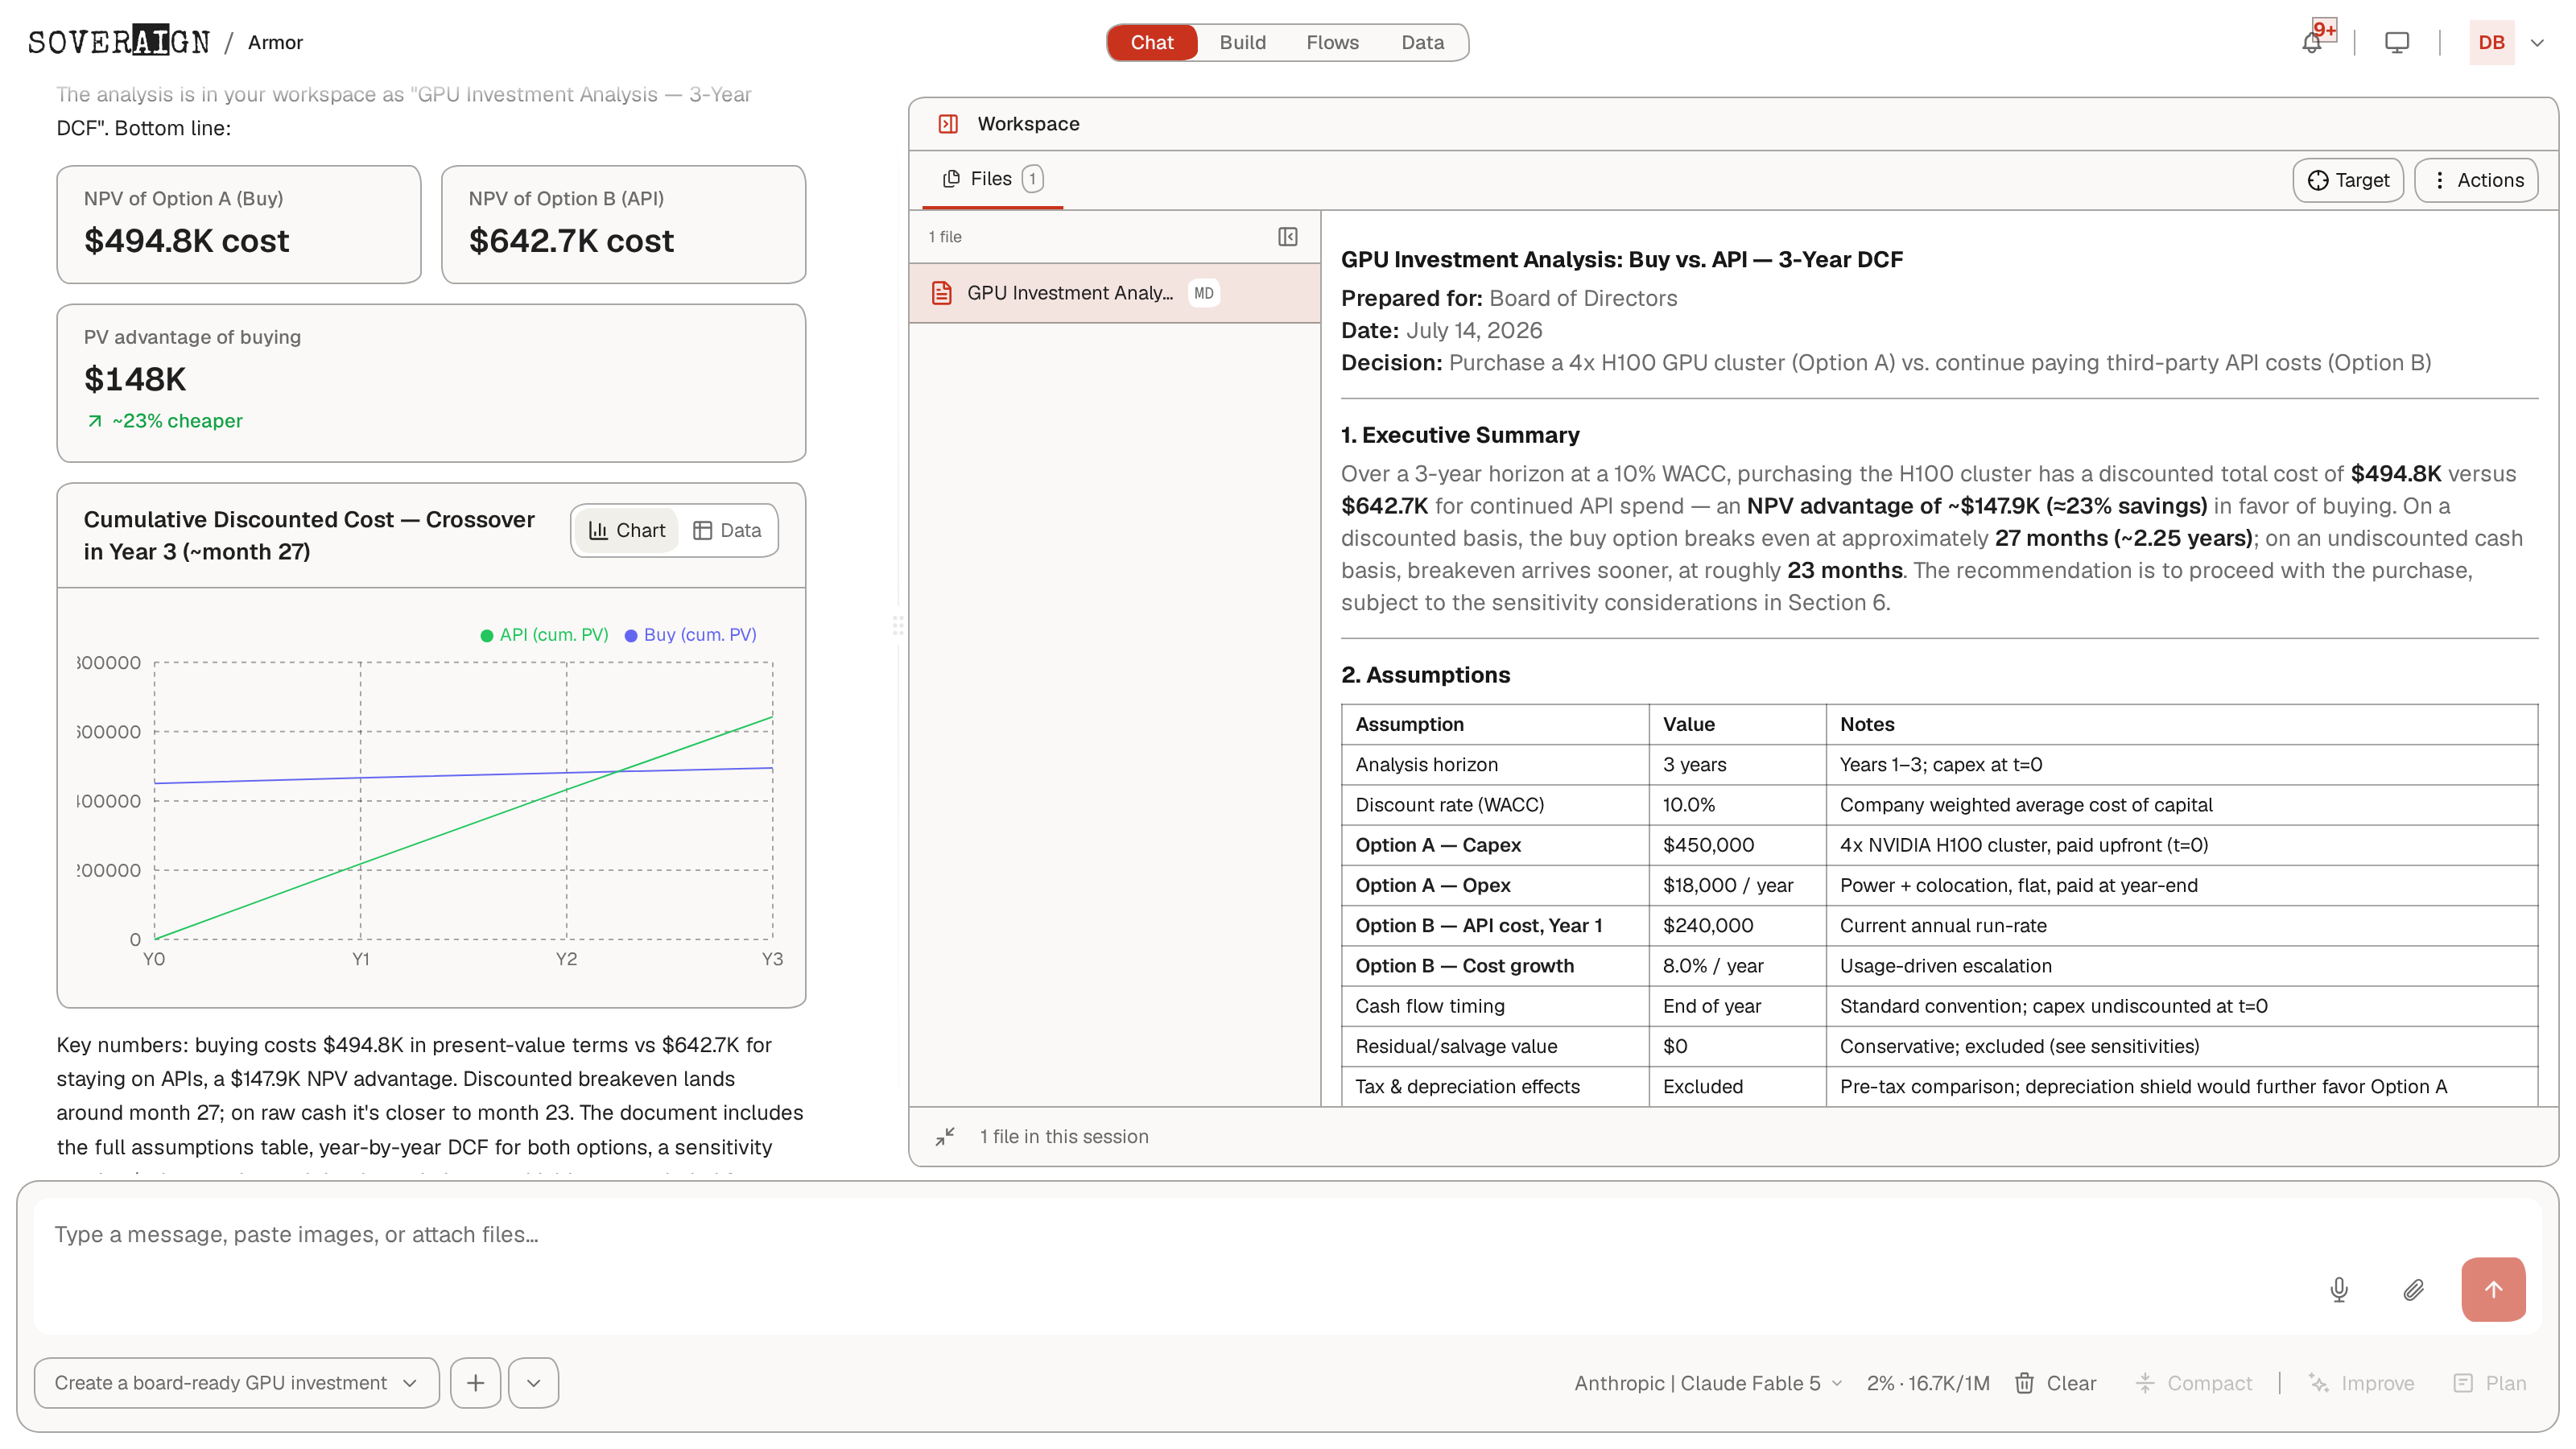Screen dimensions: 2576x1449
Task: Send message with the arrow button
Action: tap(2493, 1289)
